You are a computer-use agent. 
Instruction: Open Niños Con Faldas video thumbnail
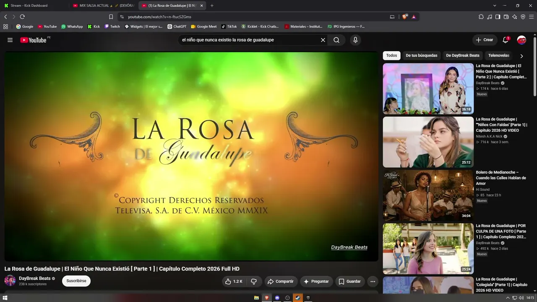(428, 142)
